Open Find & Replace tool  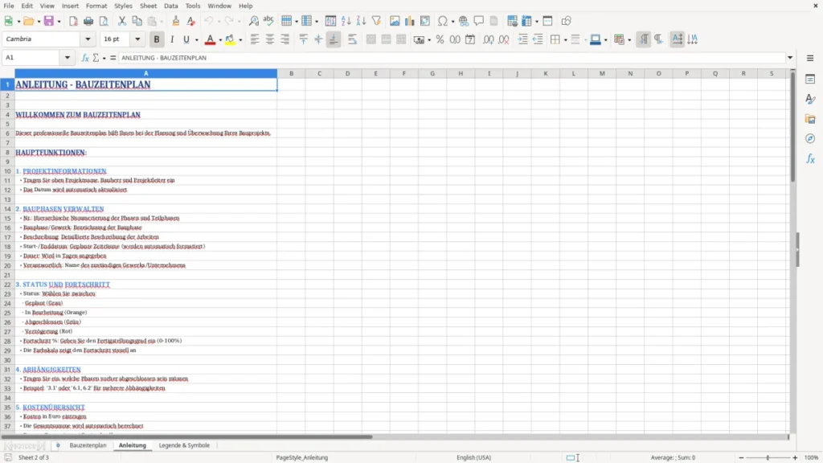(253, 21)
